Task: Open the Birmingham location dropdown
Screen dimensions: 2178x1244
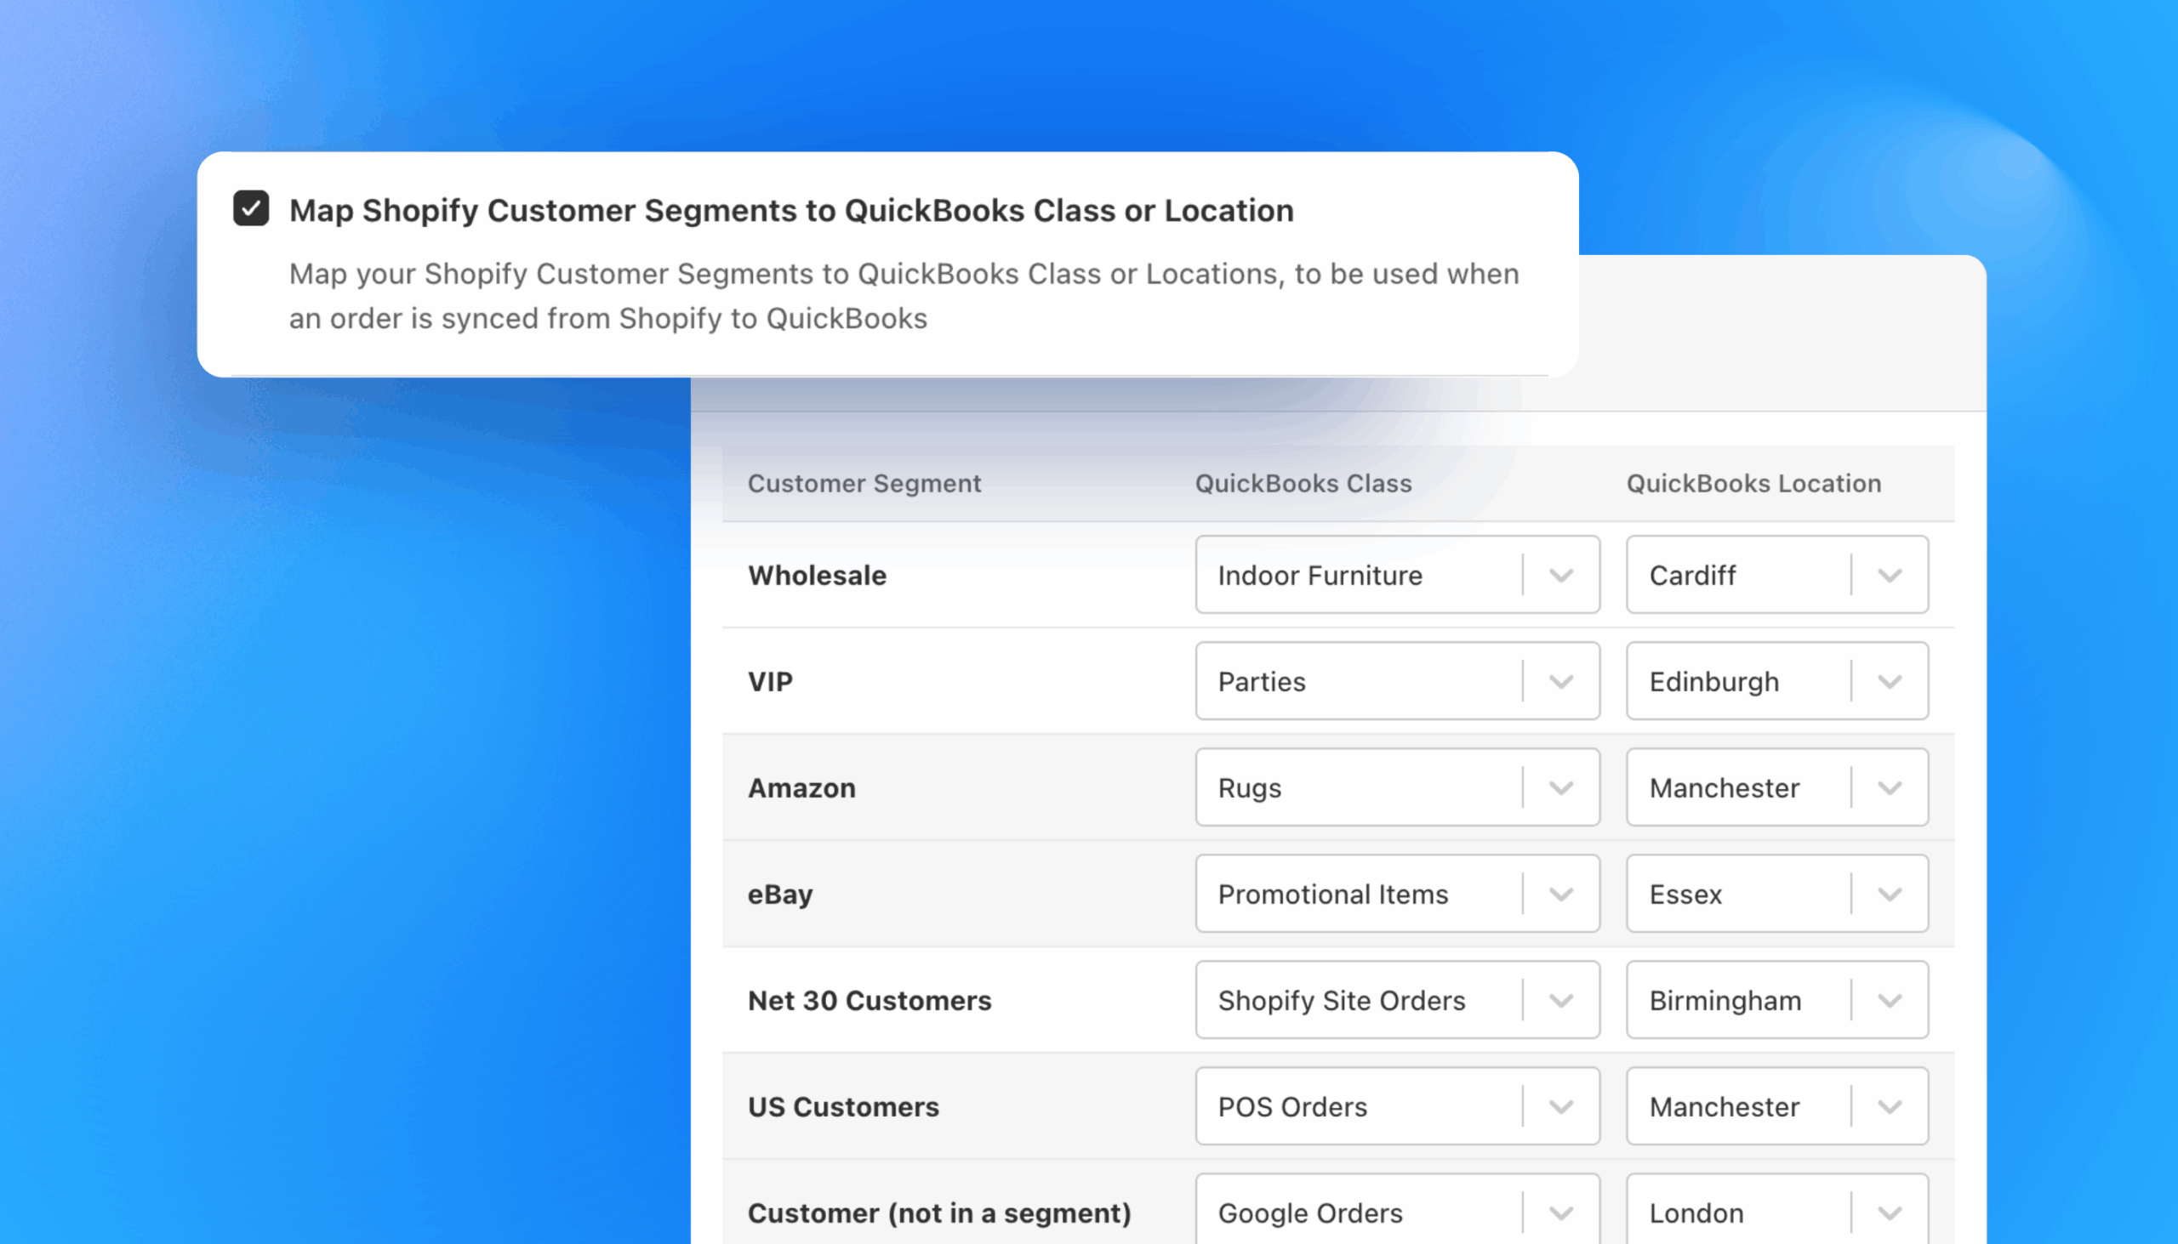Action: pyautogui.click(x=1890, y=1001)
